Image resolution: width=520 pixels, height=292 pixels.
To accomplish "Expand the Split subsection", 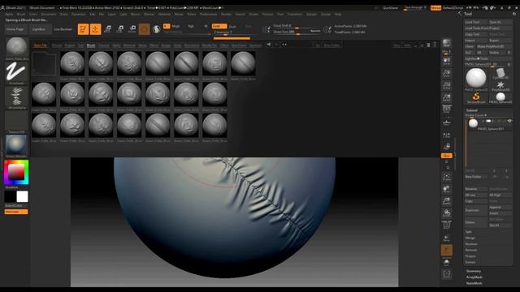I will 468,232.
